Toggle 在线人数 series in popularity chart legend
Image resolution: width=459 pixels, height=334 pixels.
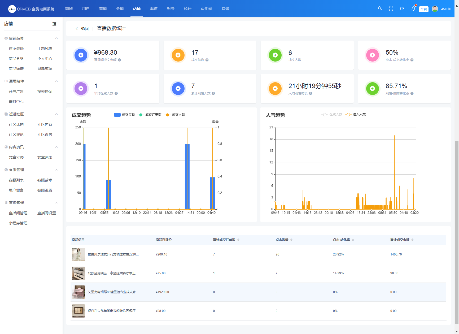tap(332, 114)
